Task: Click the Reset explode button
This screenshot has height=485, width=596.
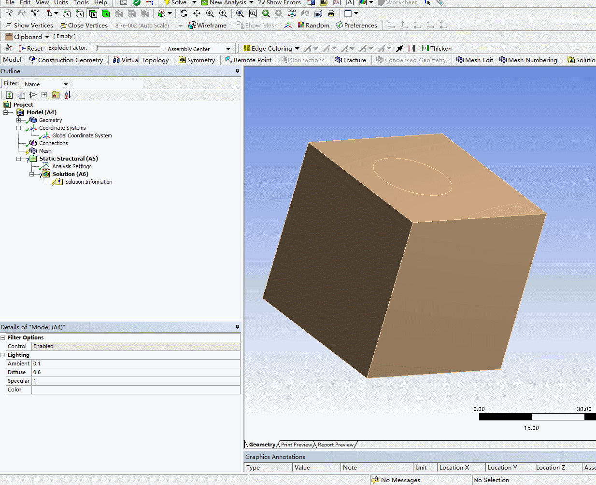Action: point(30,48)
